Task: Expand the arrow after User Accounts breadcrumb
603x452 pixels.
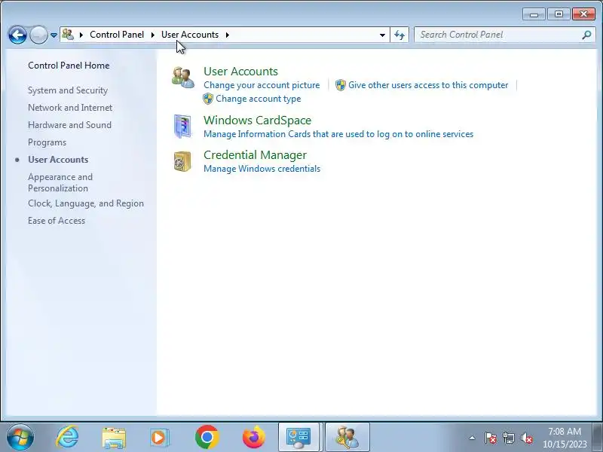Action: [x=228, y=35]
